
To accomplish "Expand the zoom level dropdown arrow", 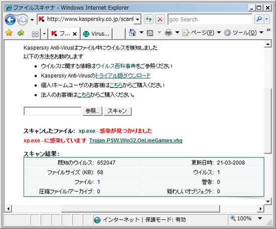I will tap(260, 218).
